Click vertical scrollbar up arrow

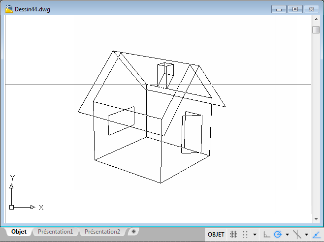316,19
